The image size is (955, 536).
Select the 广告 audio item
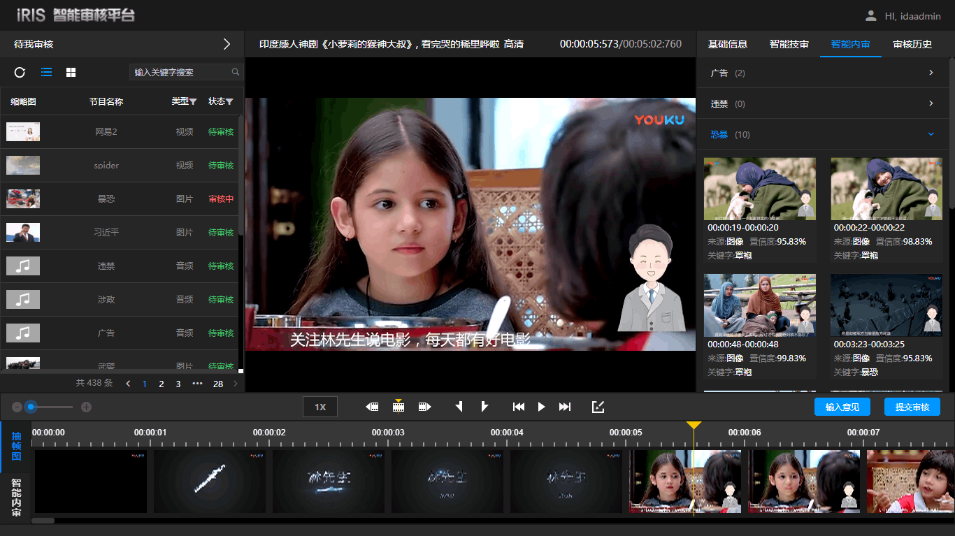tap(120, 333)
